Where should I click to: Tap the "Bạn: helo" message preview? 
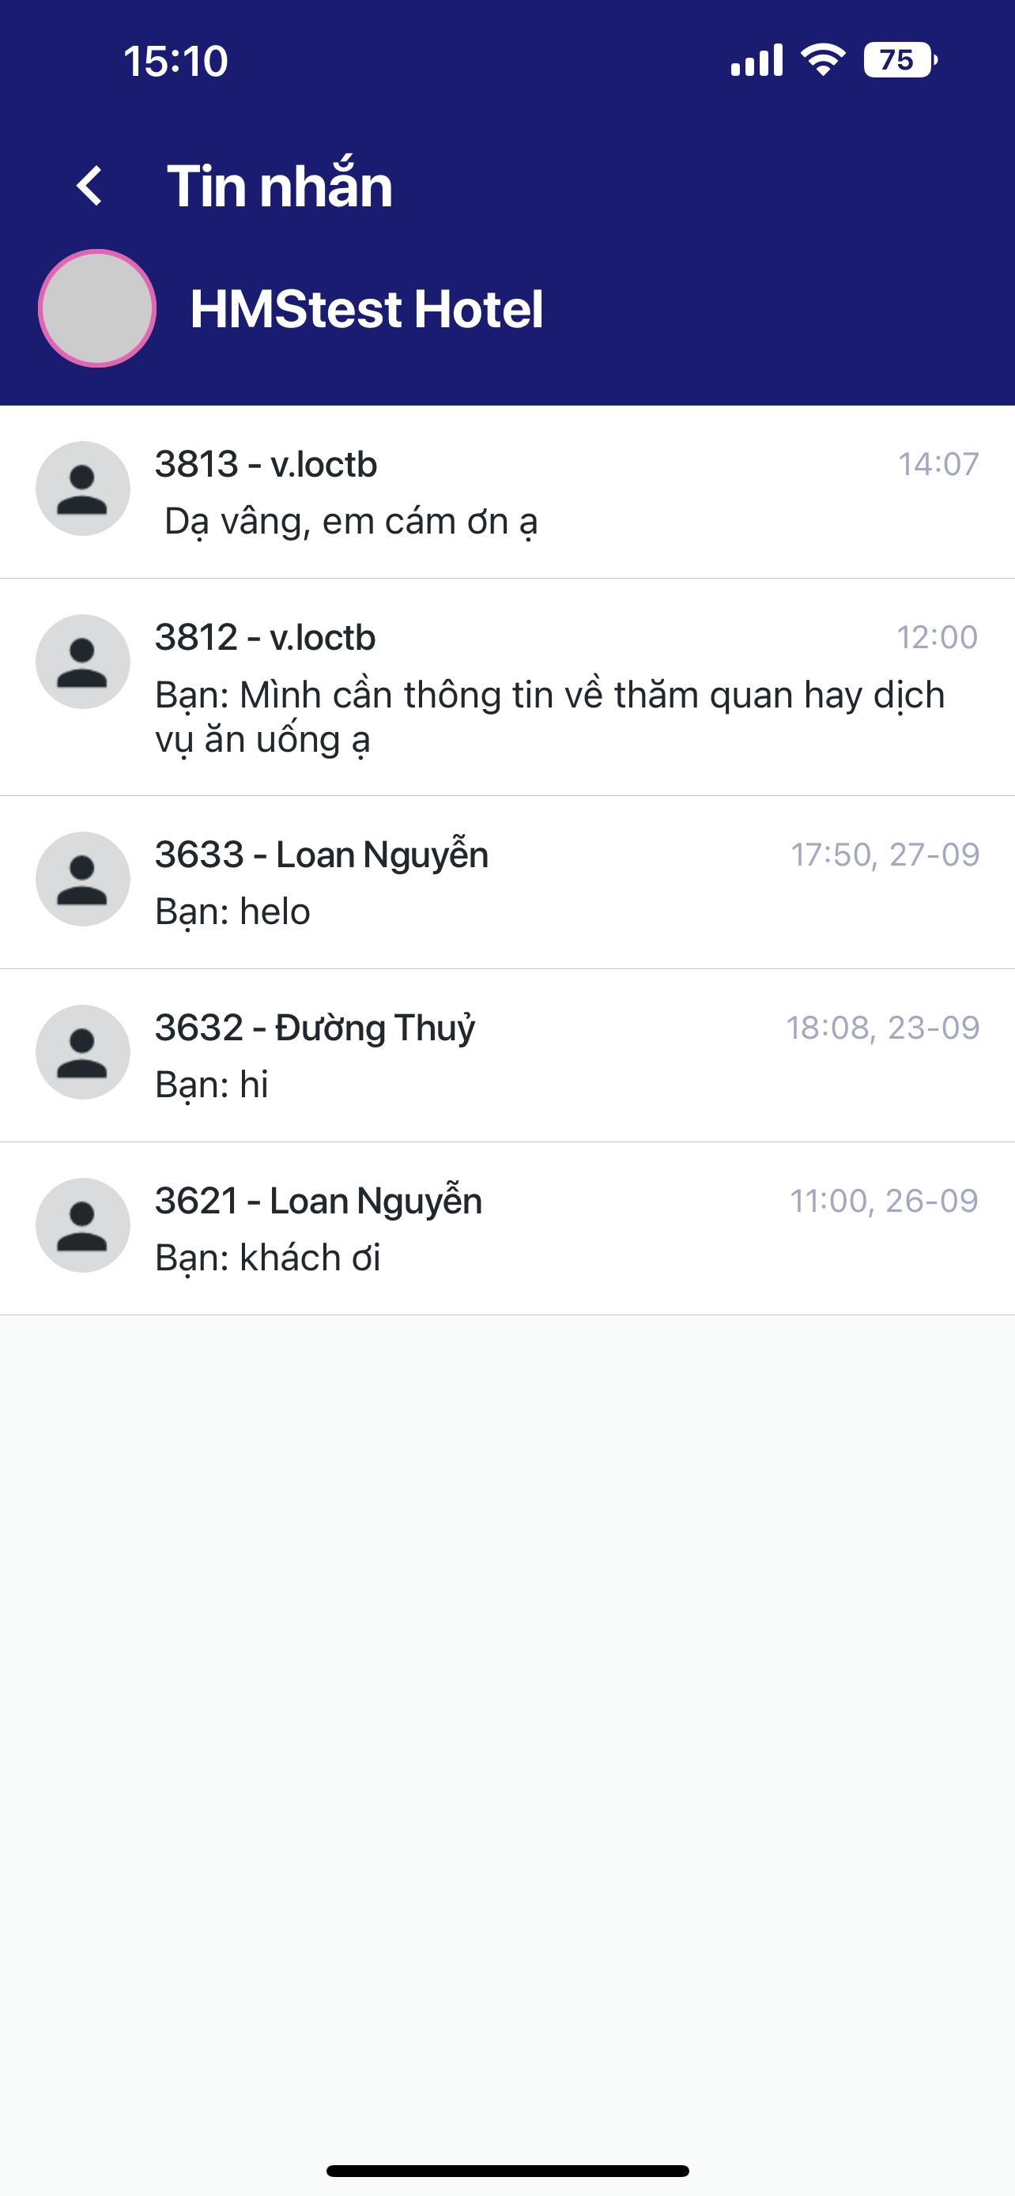point(232,912)
